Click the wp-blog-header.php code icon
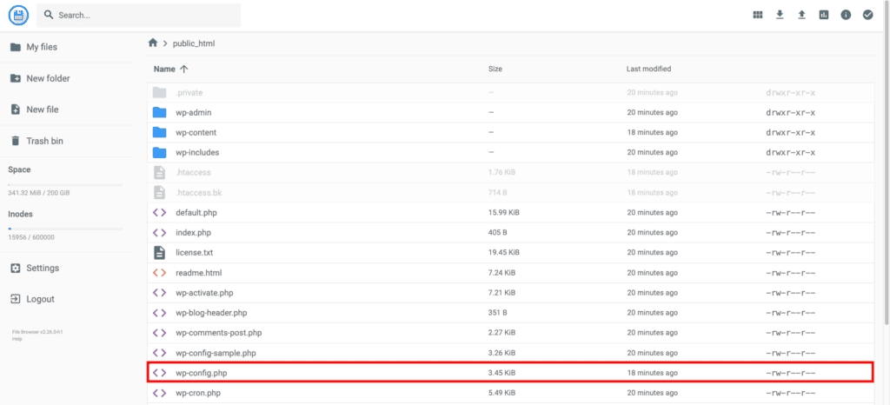 pyautogui.click(x=160, y=313)
